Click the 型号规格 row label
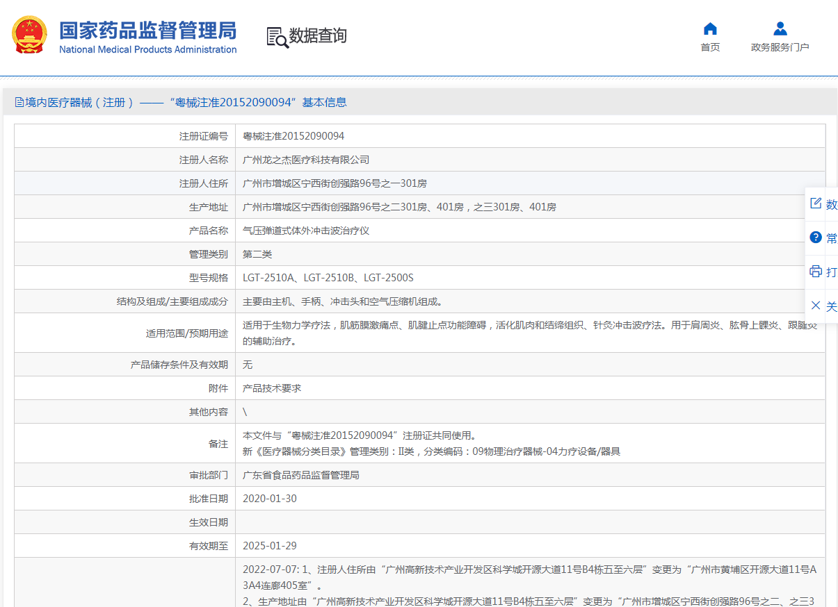This screenshot has width=838, height=607. coord(209,278)
